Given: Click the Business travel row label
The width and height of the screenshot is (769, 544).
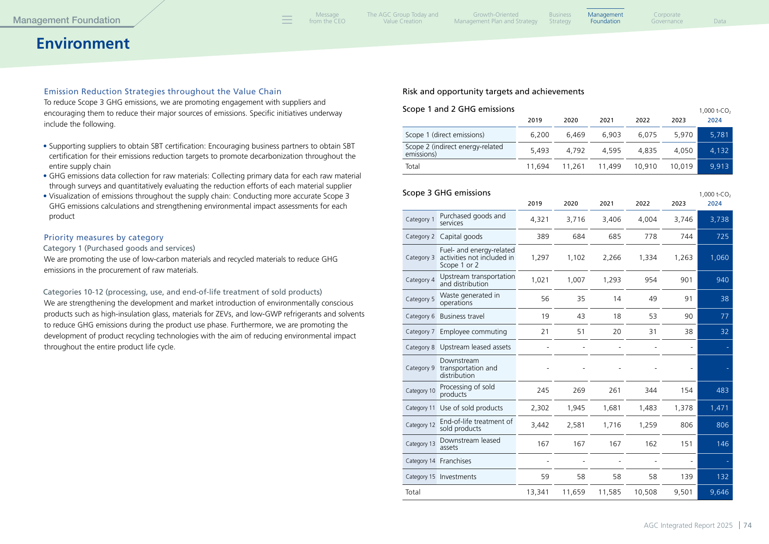Looking at the screenshot, I should [x=462, y=316].
